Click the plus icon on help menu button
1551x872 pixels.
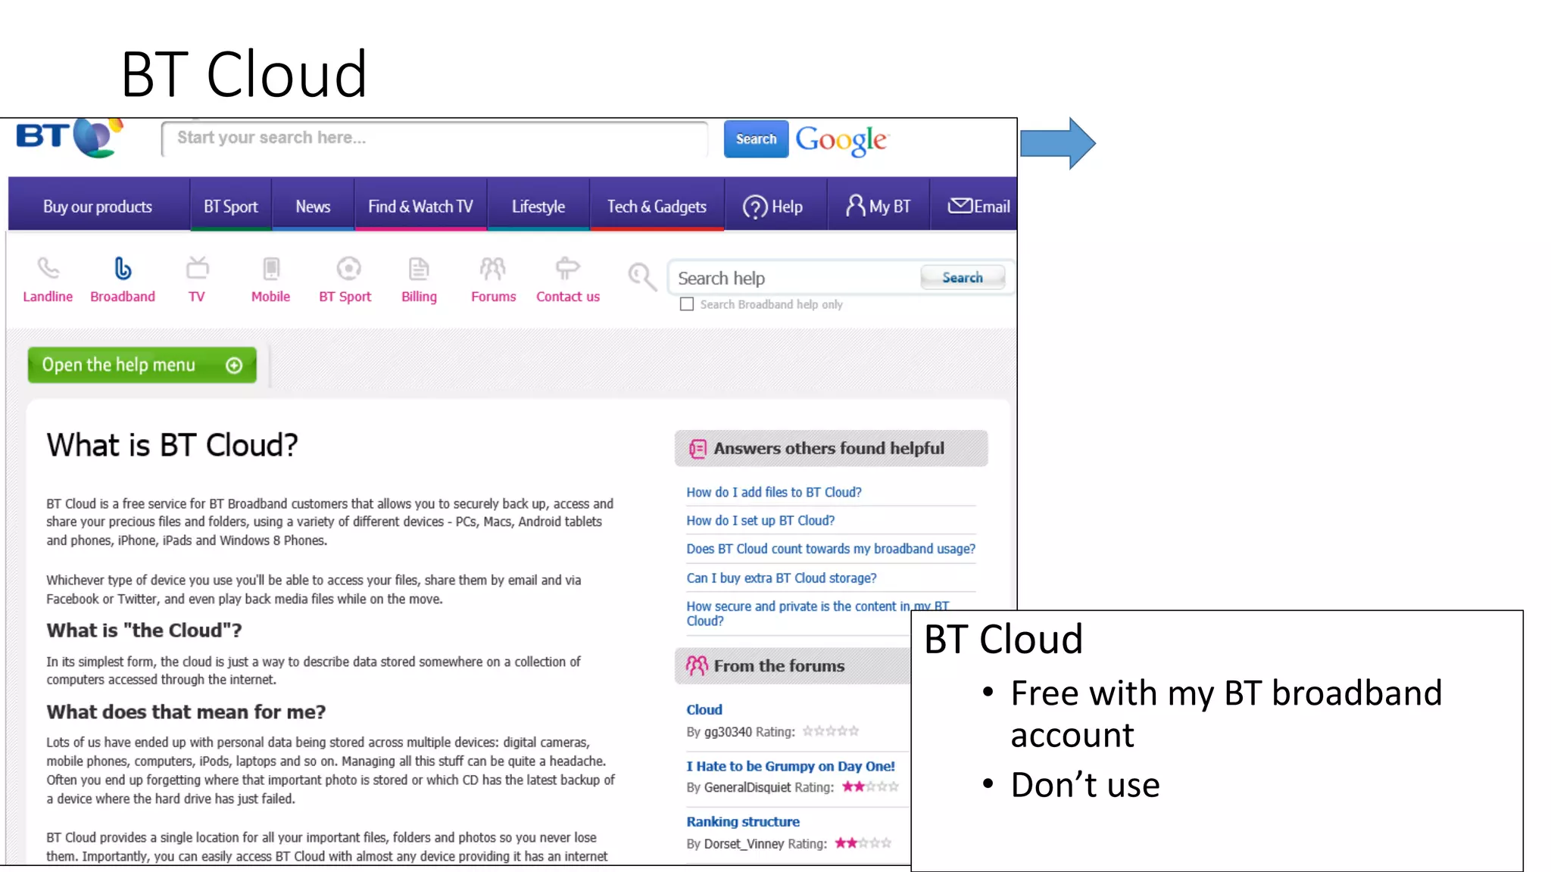(234, 366)
